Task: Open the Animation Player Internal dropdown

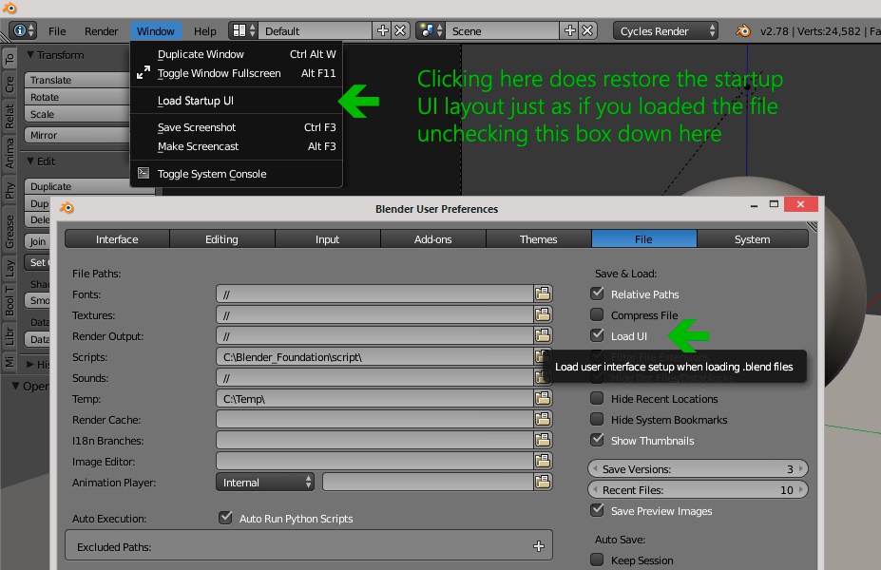Action: click(x=265, y=483)
